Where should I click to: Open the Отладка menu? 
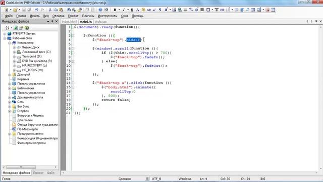[x=59, y=16]
